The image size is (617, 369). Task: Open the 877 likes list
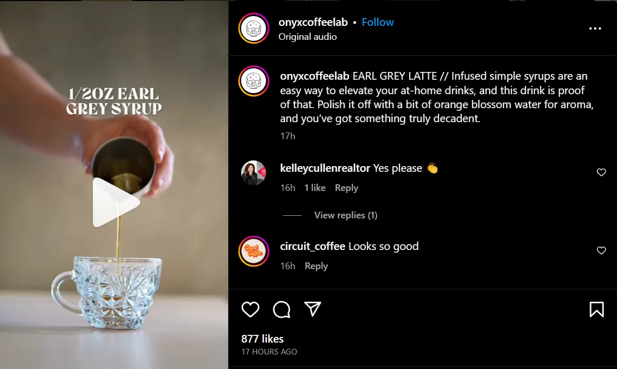pyautogui.click(x=263, y=339)
